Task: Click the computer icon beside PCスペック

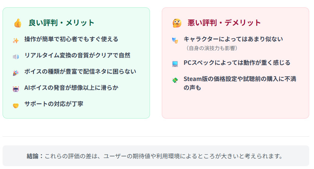Action: click(x=175, y=64)
